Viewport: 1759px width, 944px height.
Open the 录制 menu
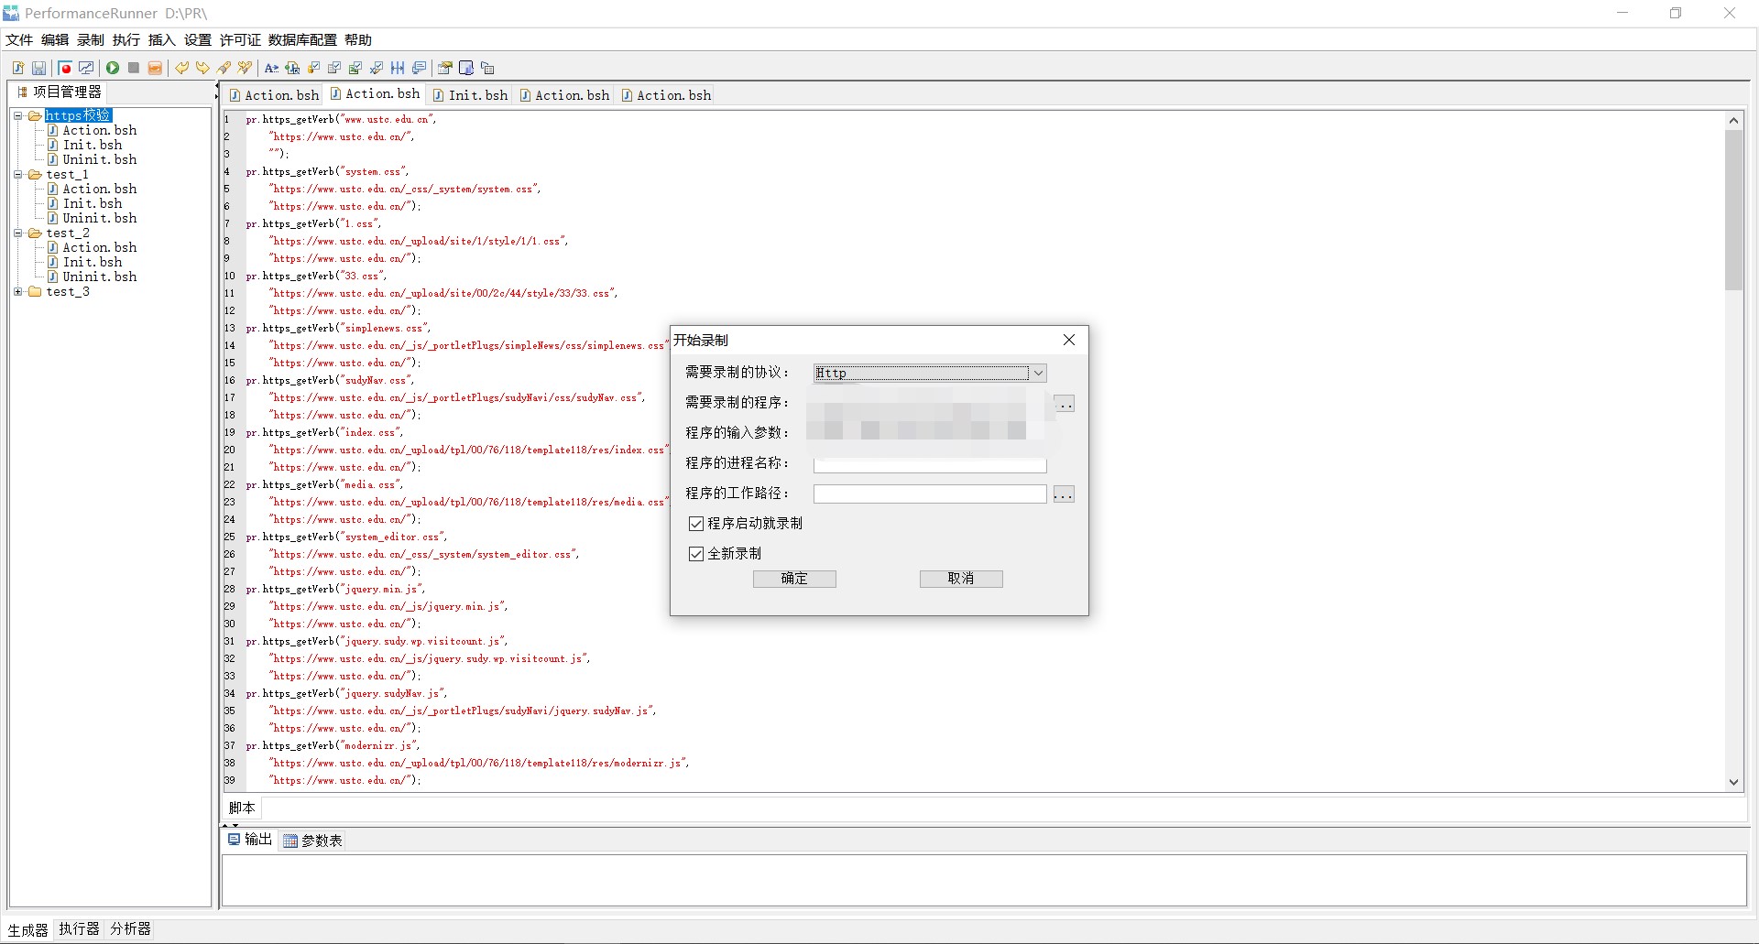pos(91,40)
